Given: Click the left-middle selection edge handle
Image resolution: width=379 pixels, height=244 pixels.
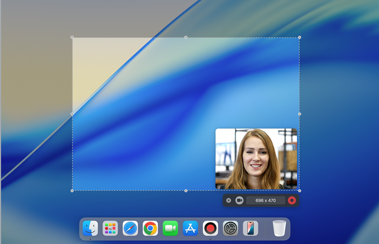Looking at the screenshot, I should pyautogui.click(x=72, y=114).
